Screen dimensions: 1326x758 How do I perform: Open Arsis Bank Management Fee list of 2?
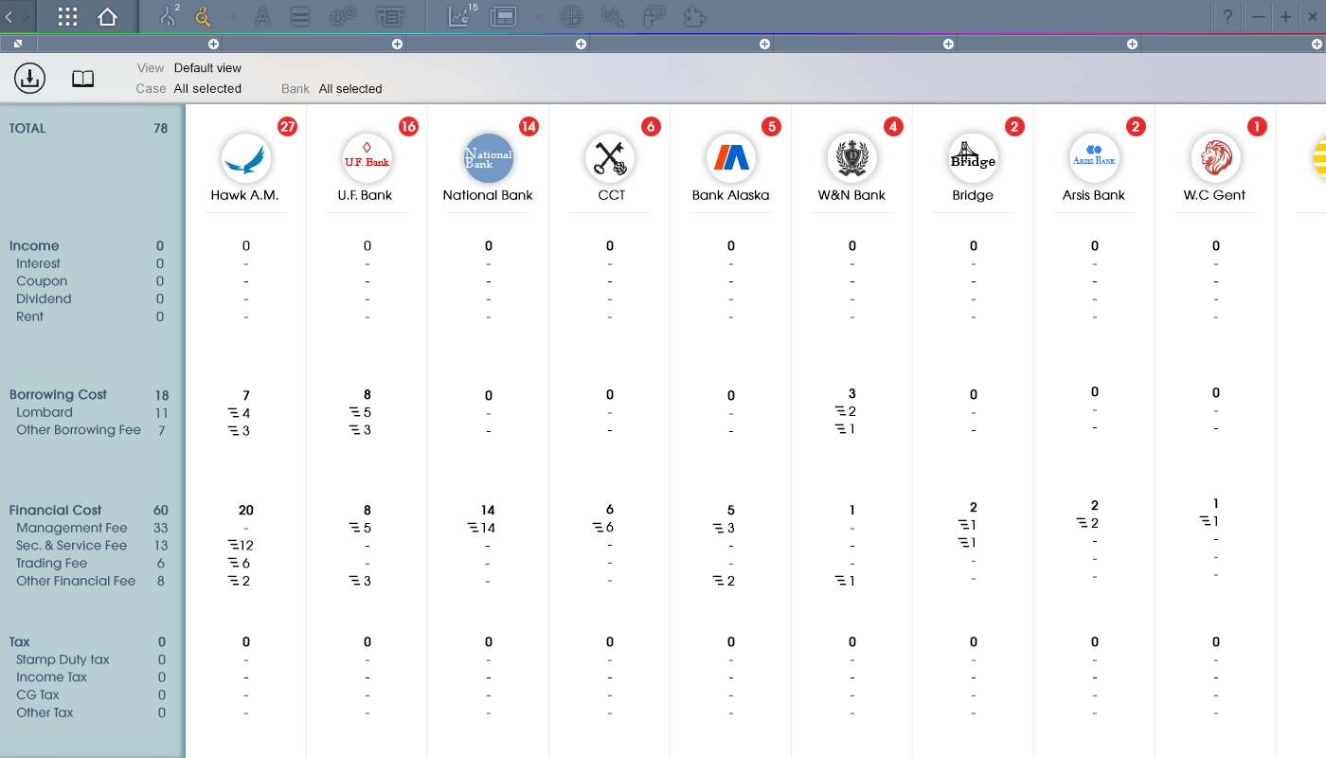pos(1088,523)
